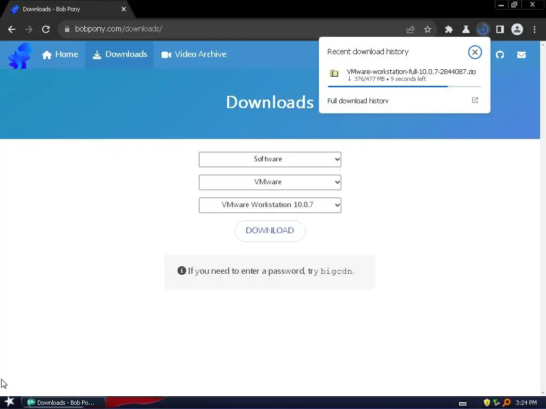
Task: Select the Downloads - Bob Pony browser tab
Action: click(x=68, y=9)
